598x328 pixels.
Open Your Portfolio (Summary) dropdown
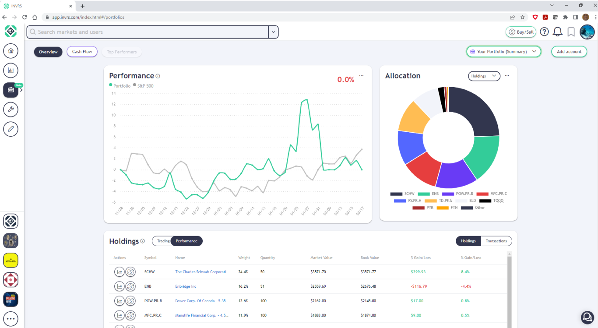[x=503, y=52]
